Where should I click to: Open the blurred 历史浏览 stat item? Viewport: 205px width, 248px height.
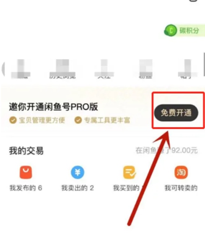[62, 69]
